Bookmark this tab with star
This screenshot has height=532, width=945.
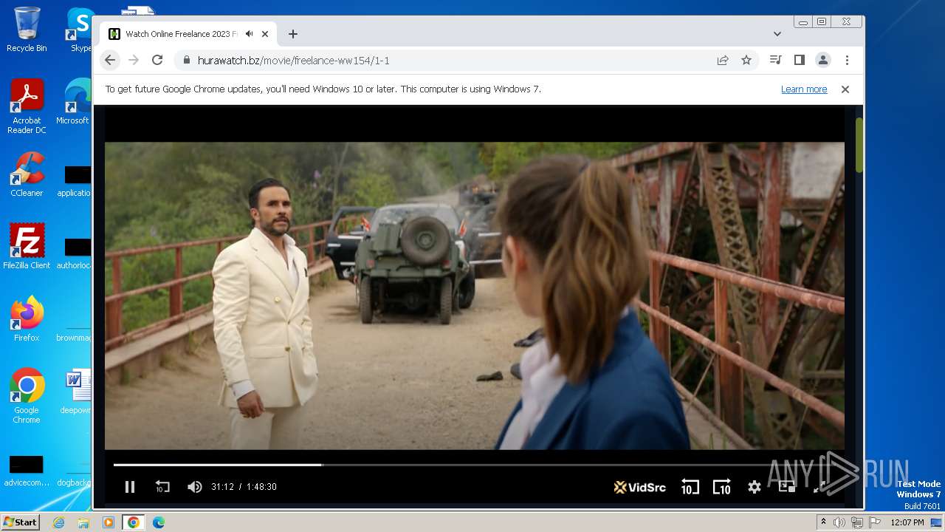pyautogui.click(x=746, y=61)
